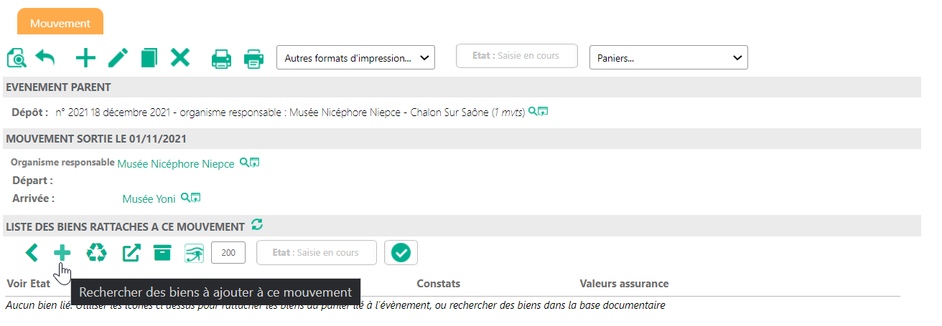Click the recycle icon in goods toolbar

tap(96, 252)
